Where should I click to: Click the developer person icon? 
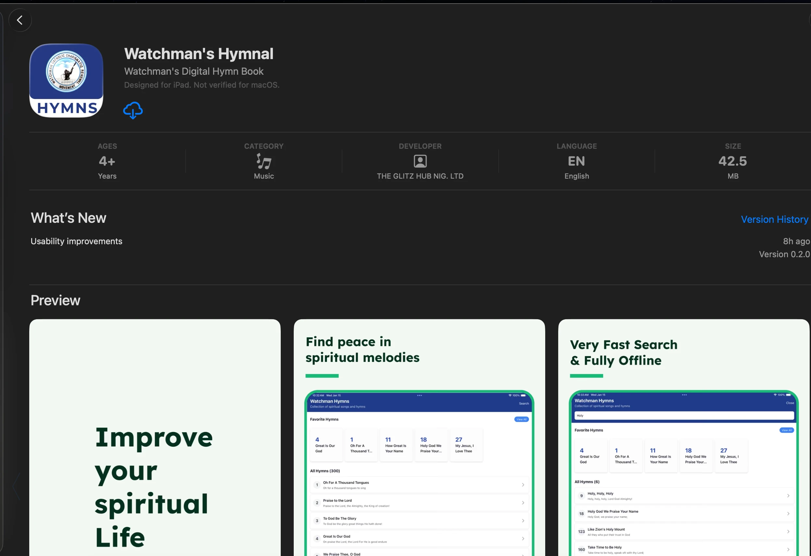420,161
